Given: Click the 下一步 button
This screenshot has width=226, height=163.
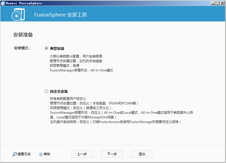Looking at the screenshot, I should (x=112, y=154).
